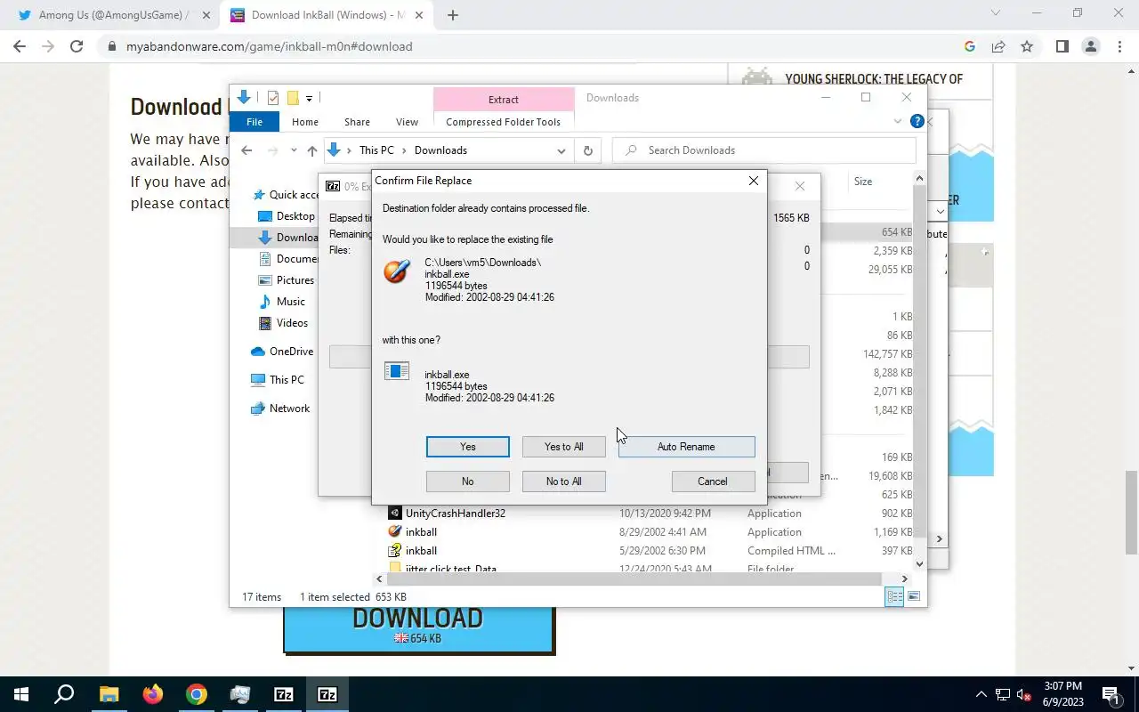The image size is (1139, 712).
Task: Open the notification center icon
Action: (1111, 694)
